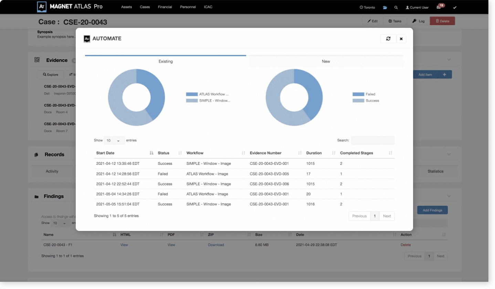Open the Statistics records tab
This screenshot has width=495, height=289.
click(x=435, y=171)
